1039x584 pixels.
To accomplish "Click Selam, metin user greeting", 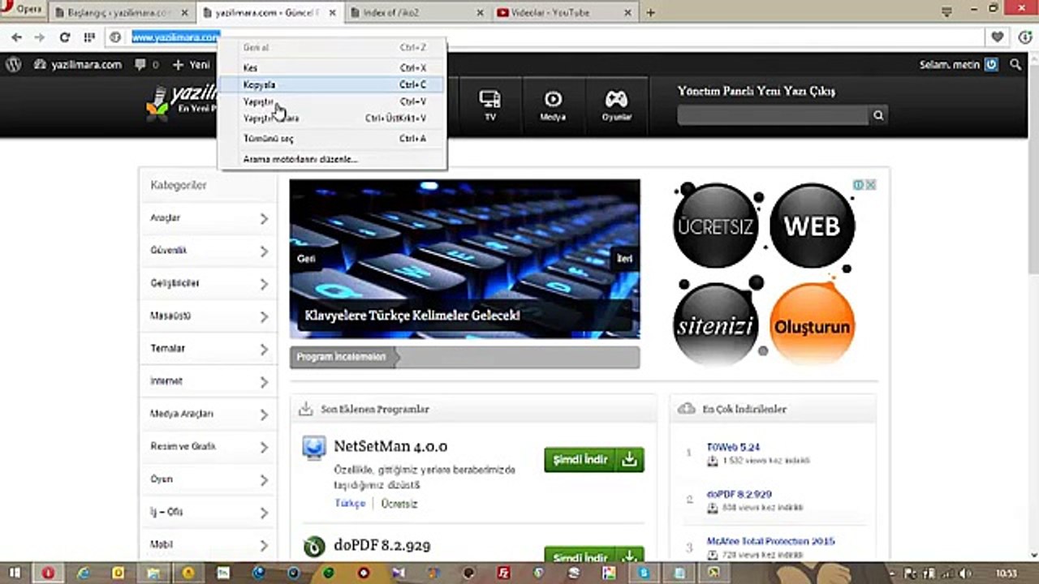I will (x=959, y=65).
